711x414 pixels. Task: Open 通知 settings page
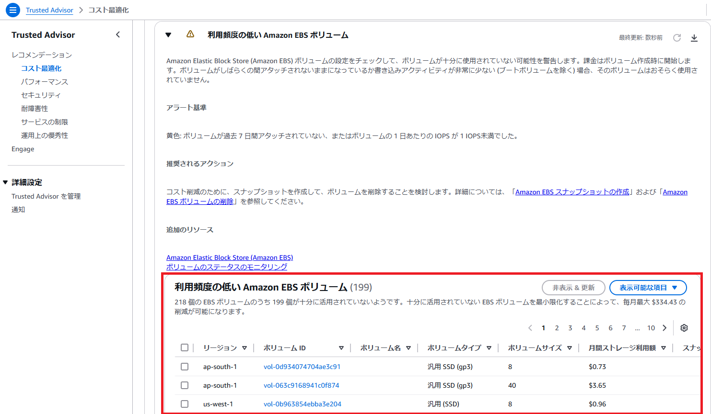pos(18,210)
